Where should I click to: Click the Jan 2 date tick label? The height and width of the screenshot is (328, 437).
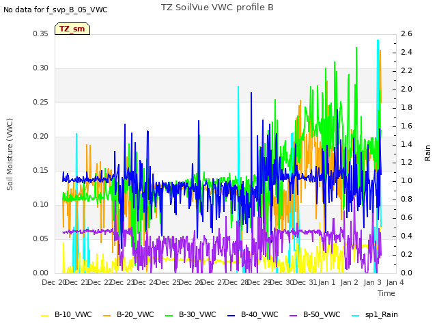coord(350,282)
